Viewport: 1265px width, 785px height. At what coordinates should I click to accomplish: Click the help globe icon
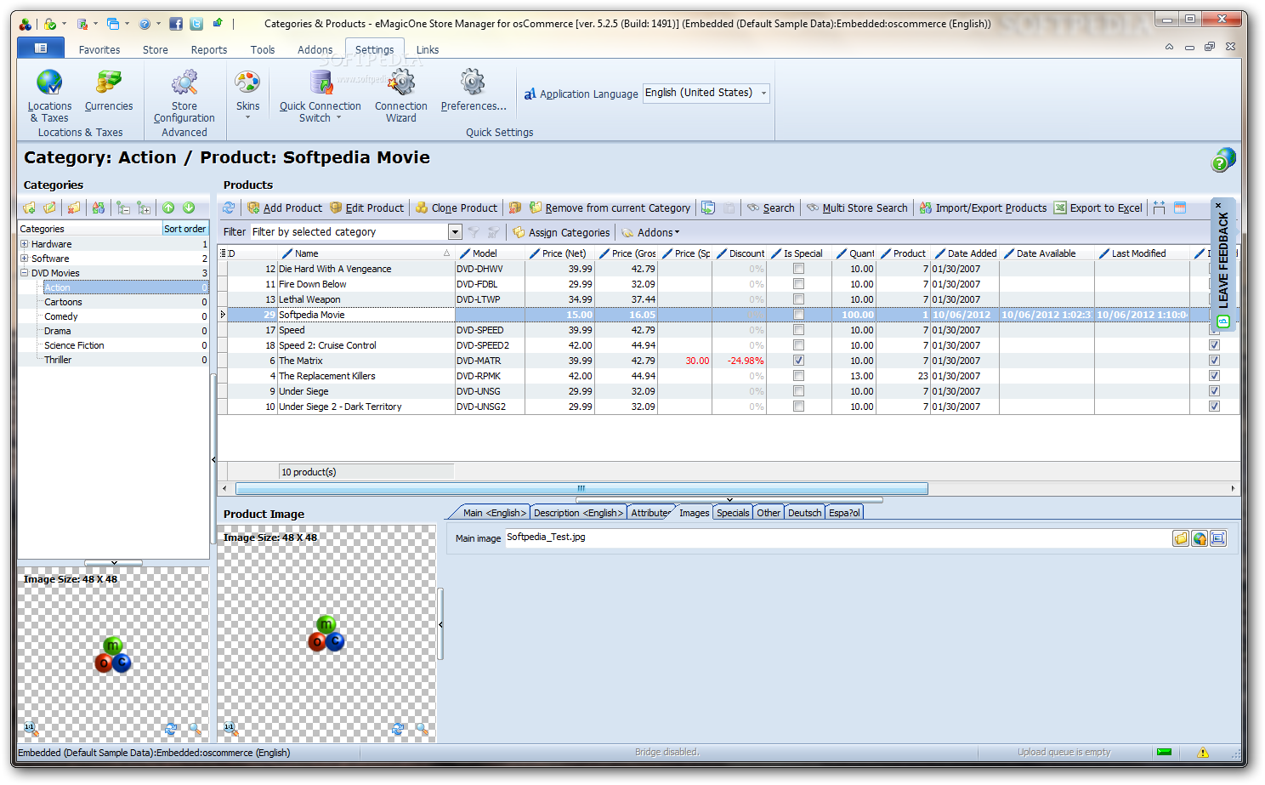tap(1222, 159)
